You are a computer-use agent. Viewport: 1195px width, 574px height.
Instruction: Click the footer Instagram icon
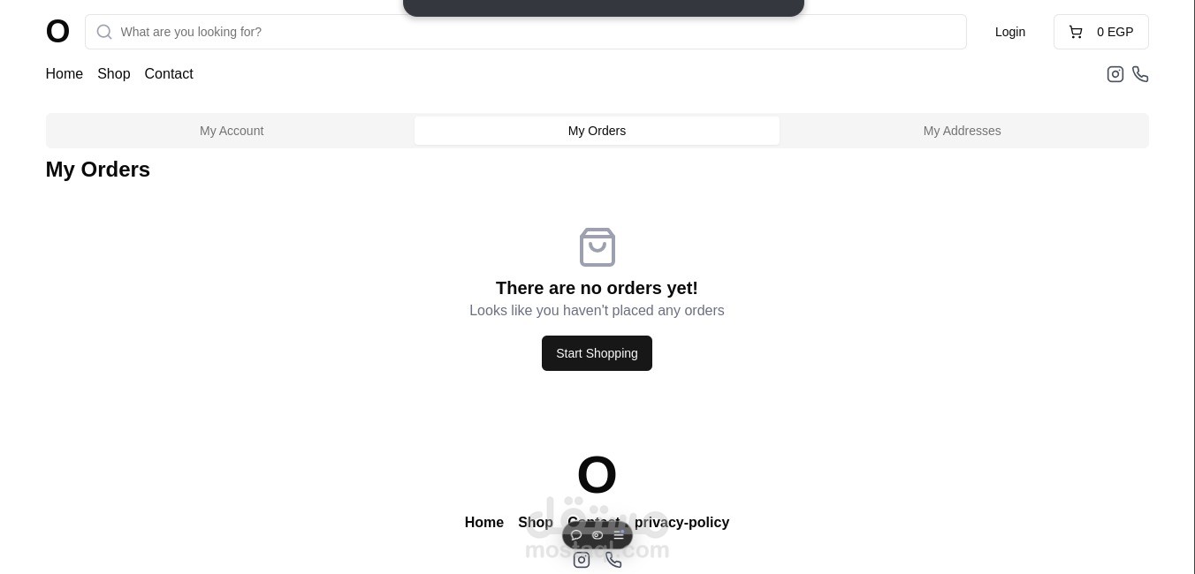[582, 560]
